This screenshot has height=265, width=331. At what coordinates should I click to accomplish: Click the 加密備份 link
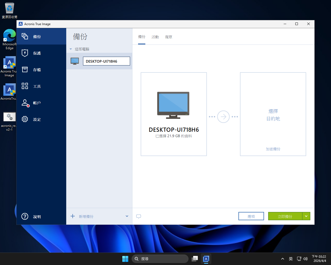coord(273,149)
